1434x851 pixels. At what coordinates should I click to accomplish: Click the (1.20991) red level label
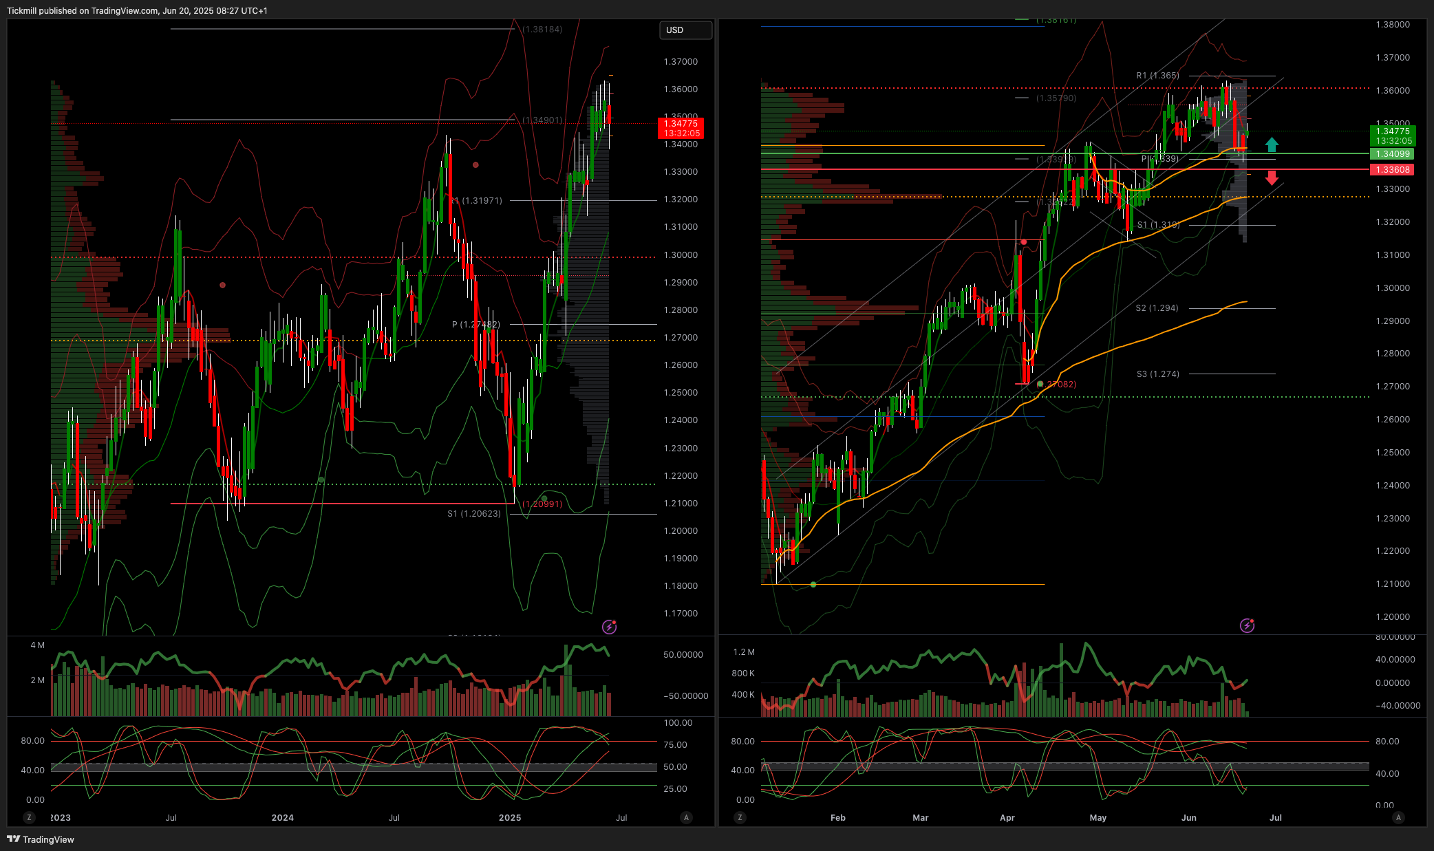click(x=542, y=504)
